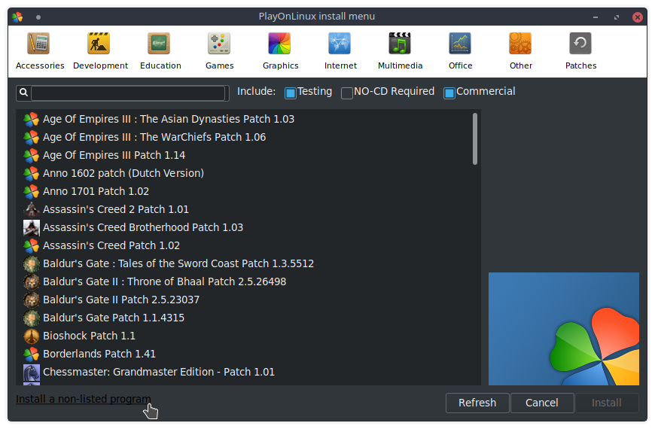Select 'Baldur's Gate II Patch 2.5.23037' text
Screen dimensions: 655x429
pyautogui.click(x=121, y=300)
